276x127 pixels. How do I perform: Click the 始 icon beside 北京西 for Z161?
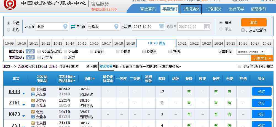(33, 101)
